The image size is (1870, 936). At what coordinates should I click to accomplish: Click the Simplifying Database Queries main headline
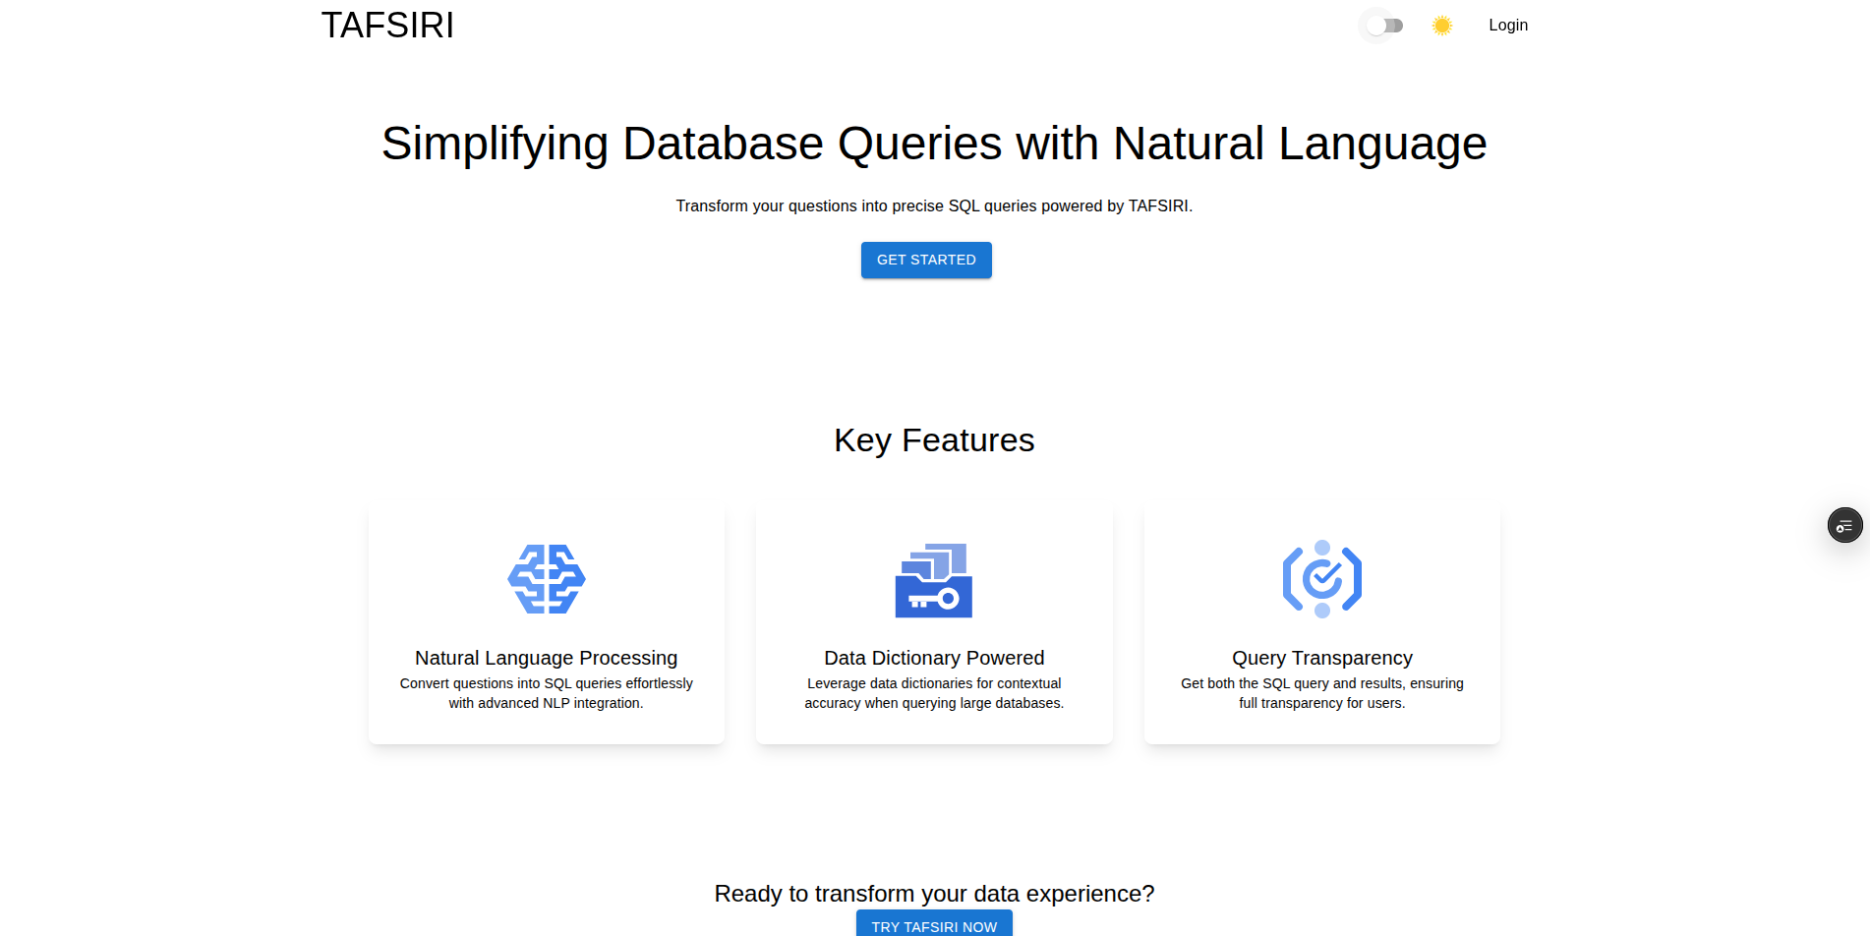(933, 144)
